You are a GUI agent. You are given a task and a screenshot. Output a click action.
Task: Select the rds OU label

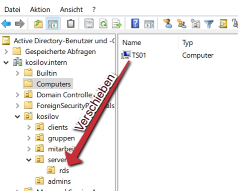coord(64,171)
